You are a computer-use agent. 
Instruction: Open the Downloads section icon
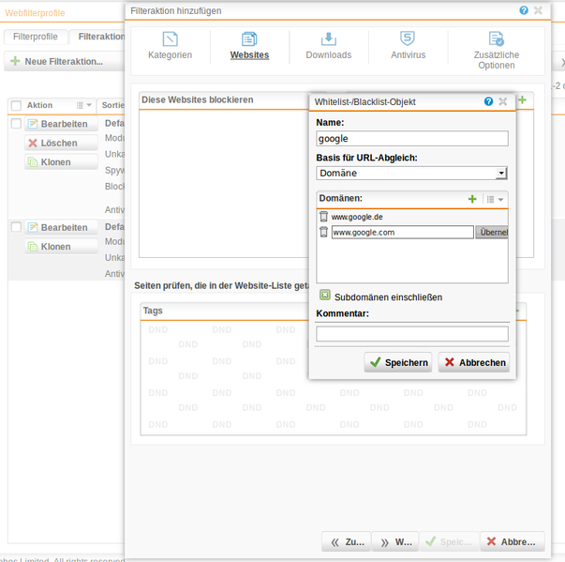click(x=328, y=39)
